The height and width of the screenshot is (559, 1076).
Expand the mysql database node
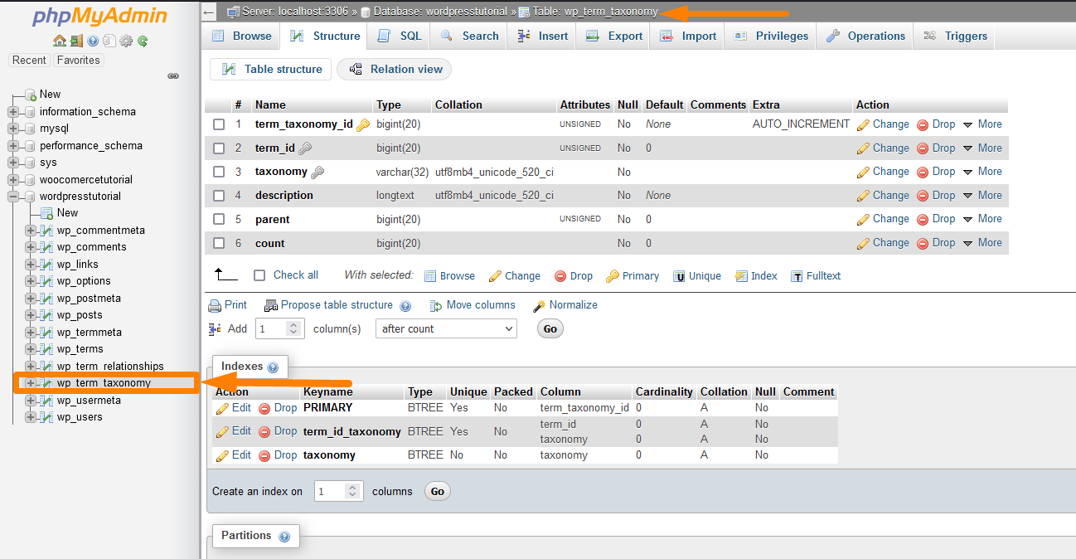point(13,129)
